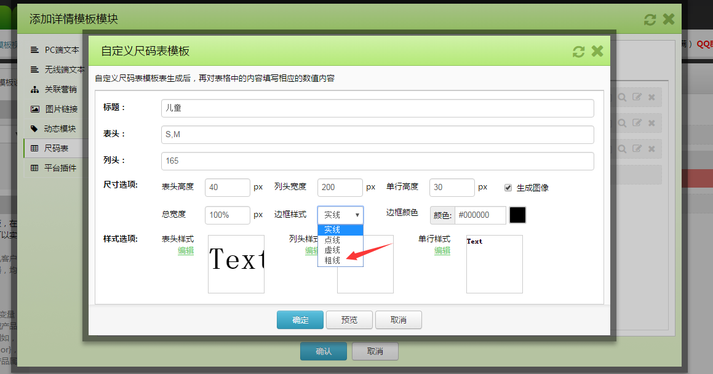Toggle the 生成图像 checkbox

(x=508, y=188)
